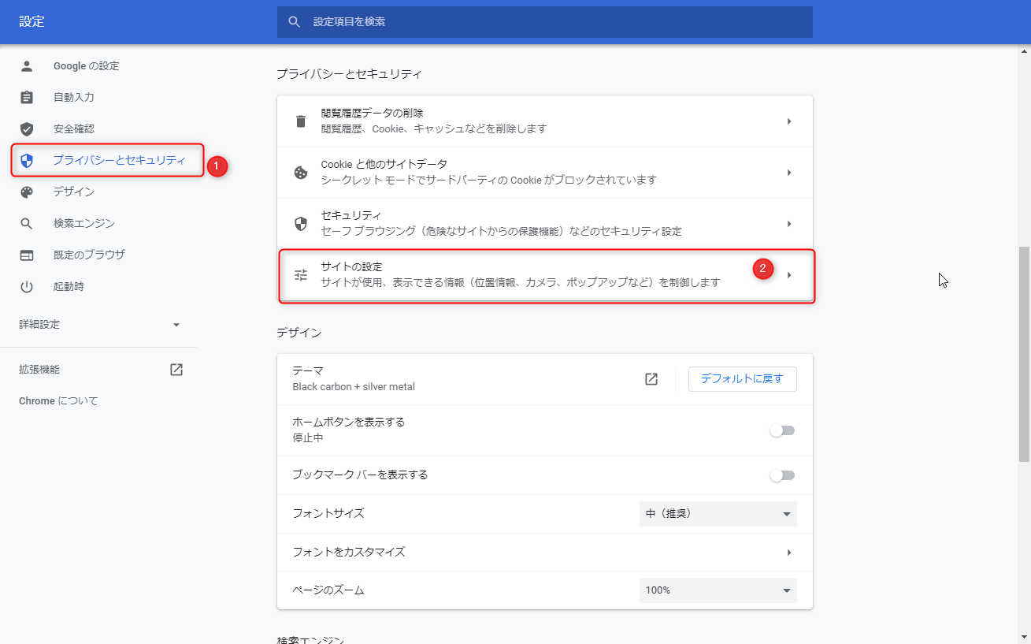Click the sliders icon for サイトの設定
Screen dimensions: 1031x644
coord(300,275)
